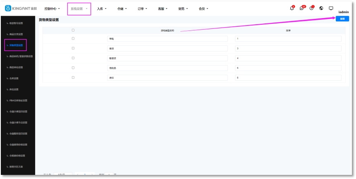Open the 入库 dropdown menu

102,9
